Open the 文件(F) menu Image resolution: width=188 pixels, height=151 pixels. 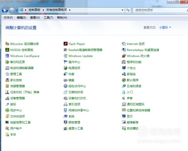click(x=8, y=18)
